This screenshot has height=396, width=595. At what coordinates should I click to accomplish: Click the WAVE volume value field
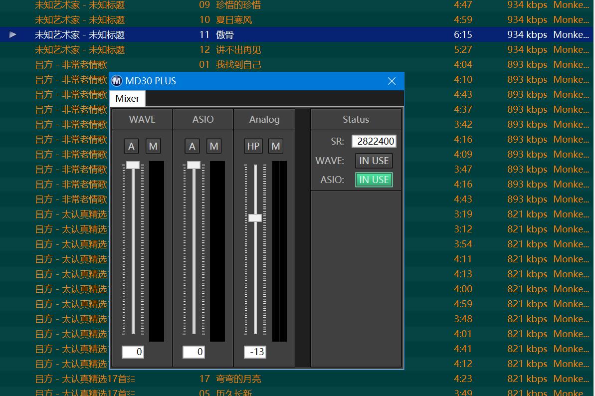pyautogui.click(x=133, y=352)
